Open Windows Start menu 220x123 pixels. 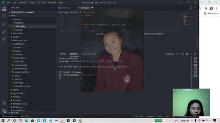point(3,121)
